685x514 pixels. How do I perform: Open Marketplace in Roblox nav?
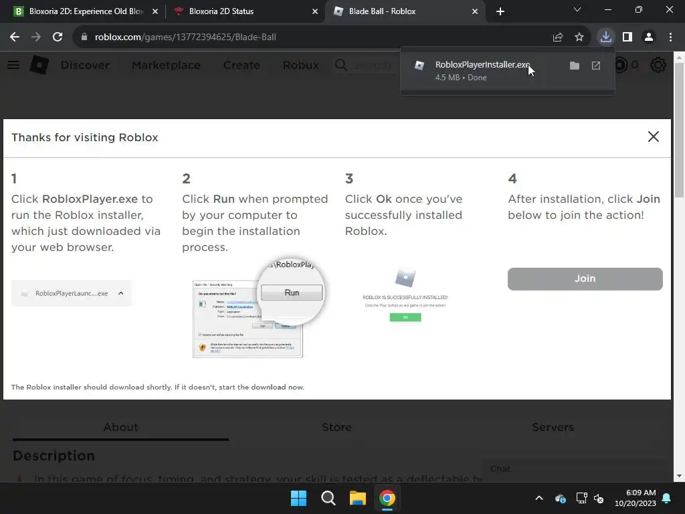point(166,65)
